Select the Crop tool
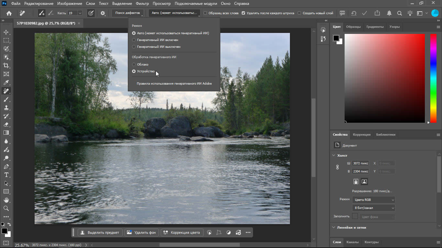The height and width of the screenshot is (248, 442). pyautogui.click(x=6, y=66)
